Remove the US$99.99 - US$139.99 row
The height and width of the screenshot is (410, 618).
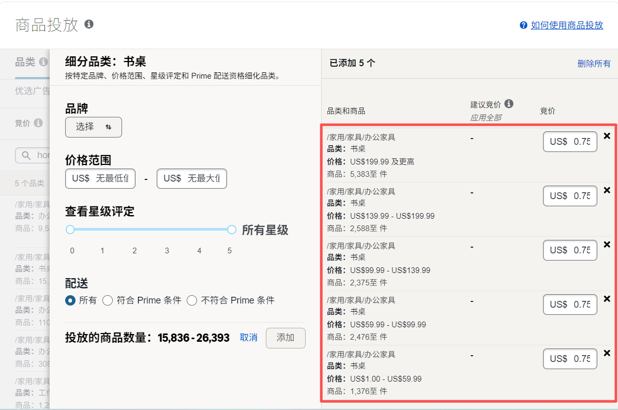(x=607, y=245)
